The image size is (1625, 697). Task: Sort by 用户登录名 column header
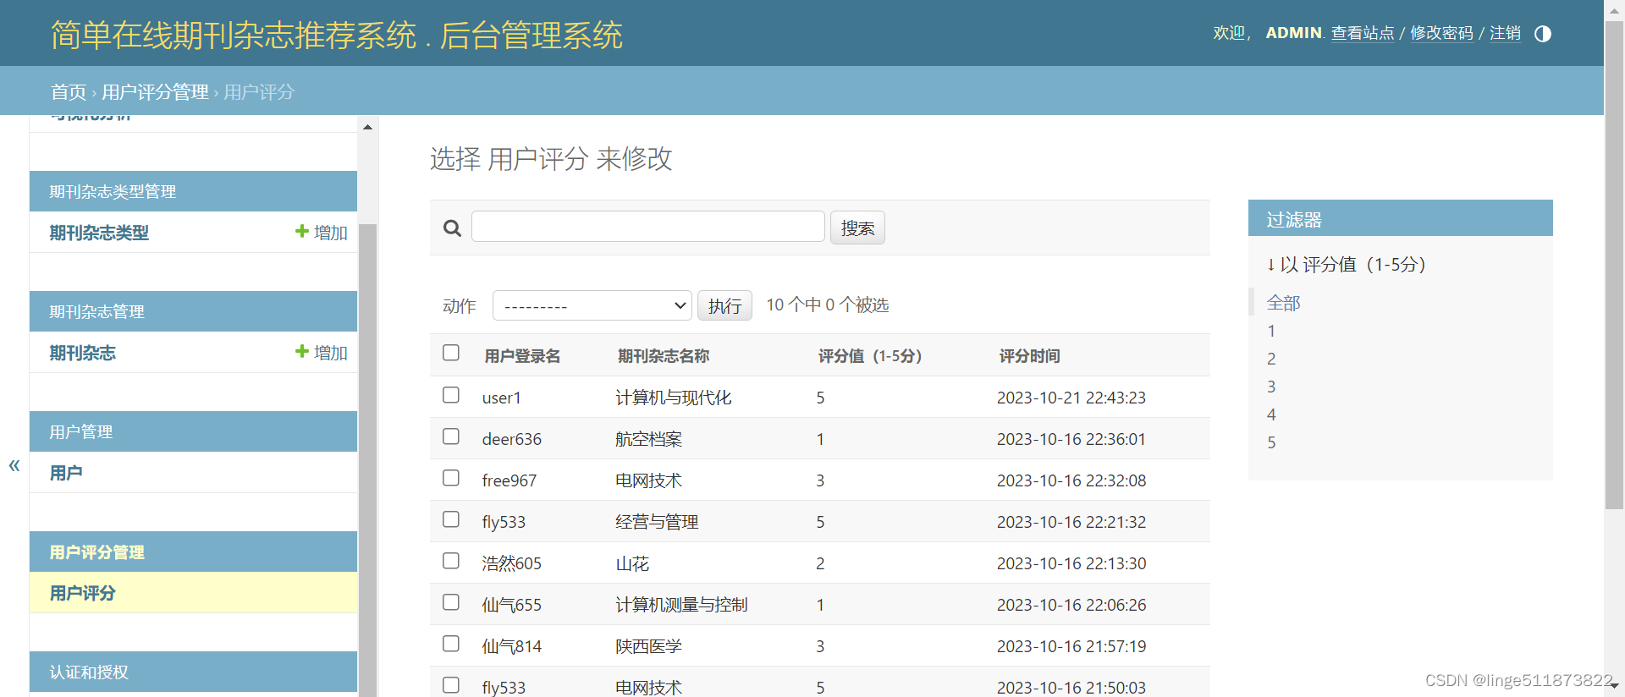pos(522,356)
